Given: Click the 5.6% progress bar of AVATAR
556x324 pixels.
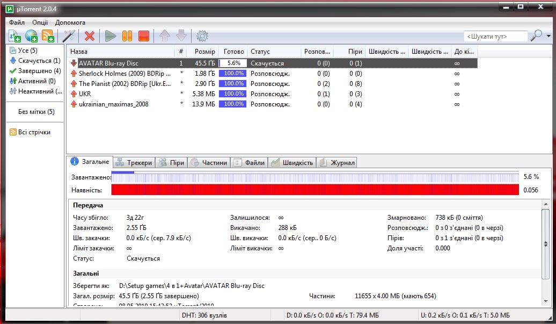Looking at the screenshot, I should [232, 63].
